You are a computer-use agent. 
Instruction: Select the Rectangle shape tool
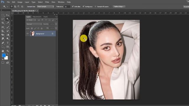(x=8, y=47)
